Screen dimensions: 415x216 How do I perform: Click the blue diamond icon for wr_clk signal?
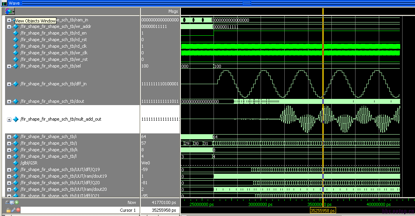16,53
